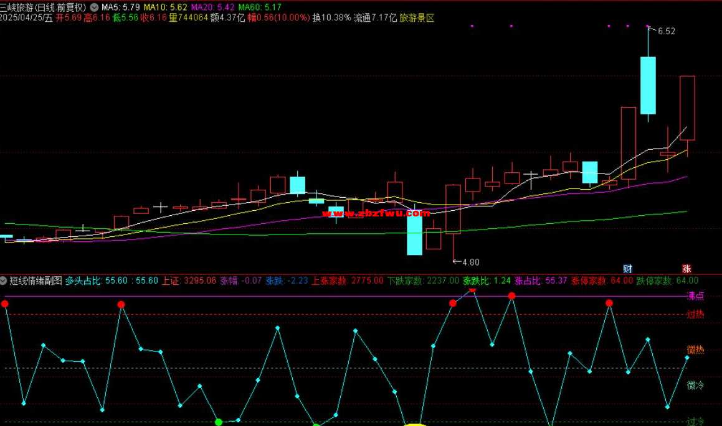This screenshot has height=426, width=722.
Task: Click the low price 低5.56
Action: tap(125, 18)
